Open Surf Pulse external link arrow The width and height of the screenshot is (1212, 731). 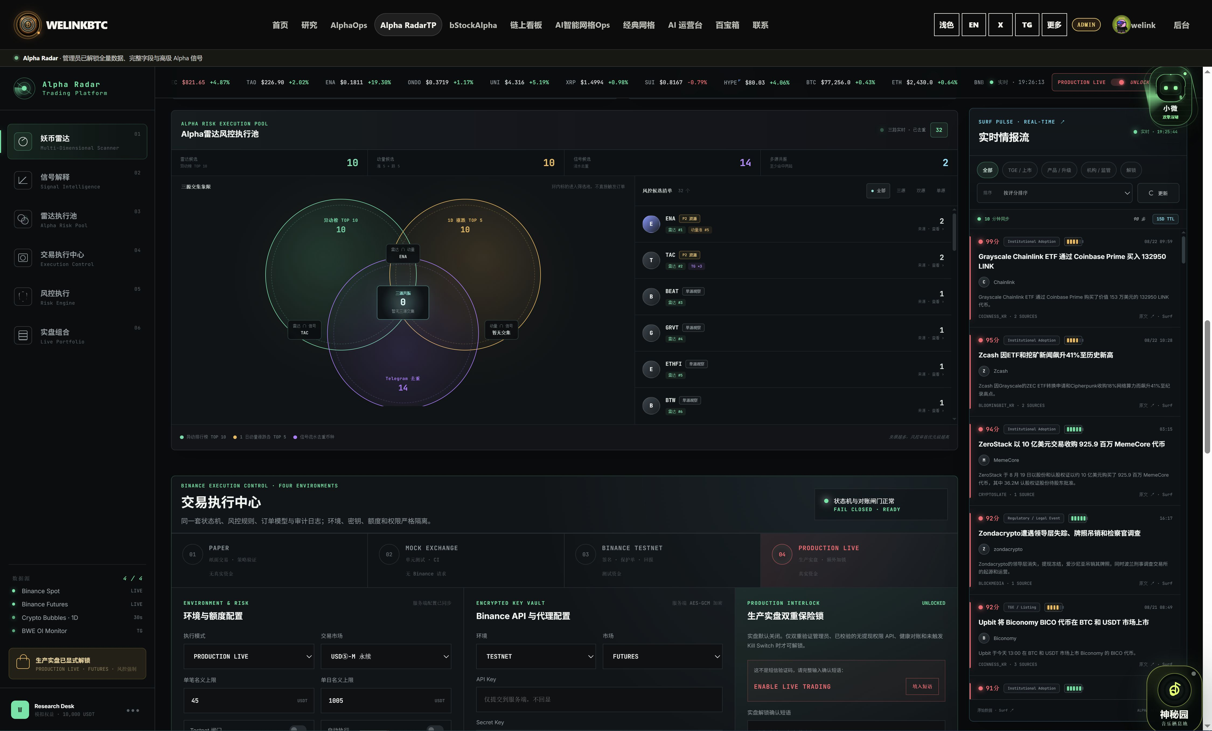(1063, 122)
